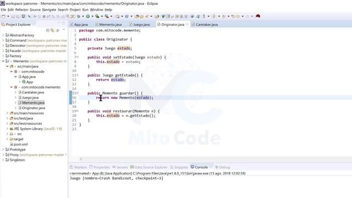Viewport: 352px width, 198px height.
Task: Switch to the Juego.java editor tab
Action: coord(139,24)
